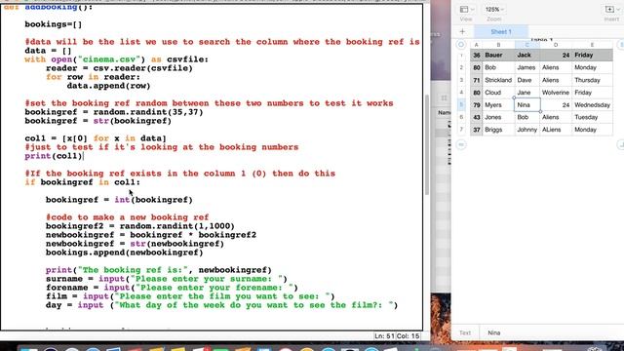This screenshot has height=351, width=624.
Task: Click the selected "Nina" cell in the table
Action: point(527,105)
